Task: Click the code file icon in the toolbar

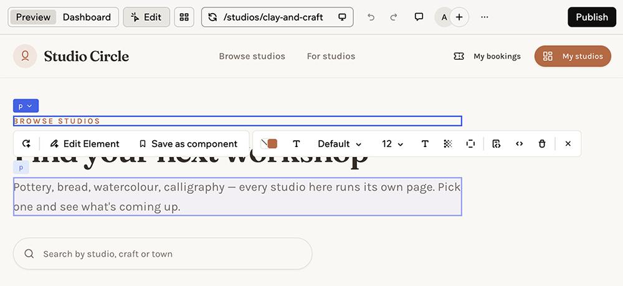Action: [496, 144]
